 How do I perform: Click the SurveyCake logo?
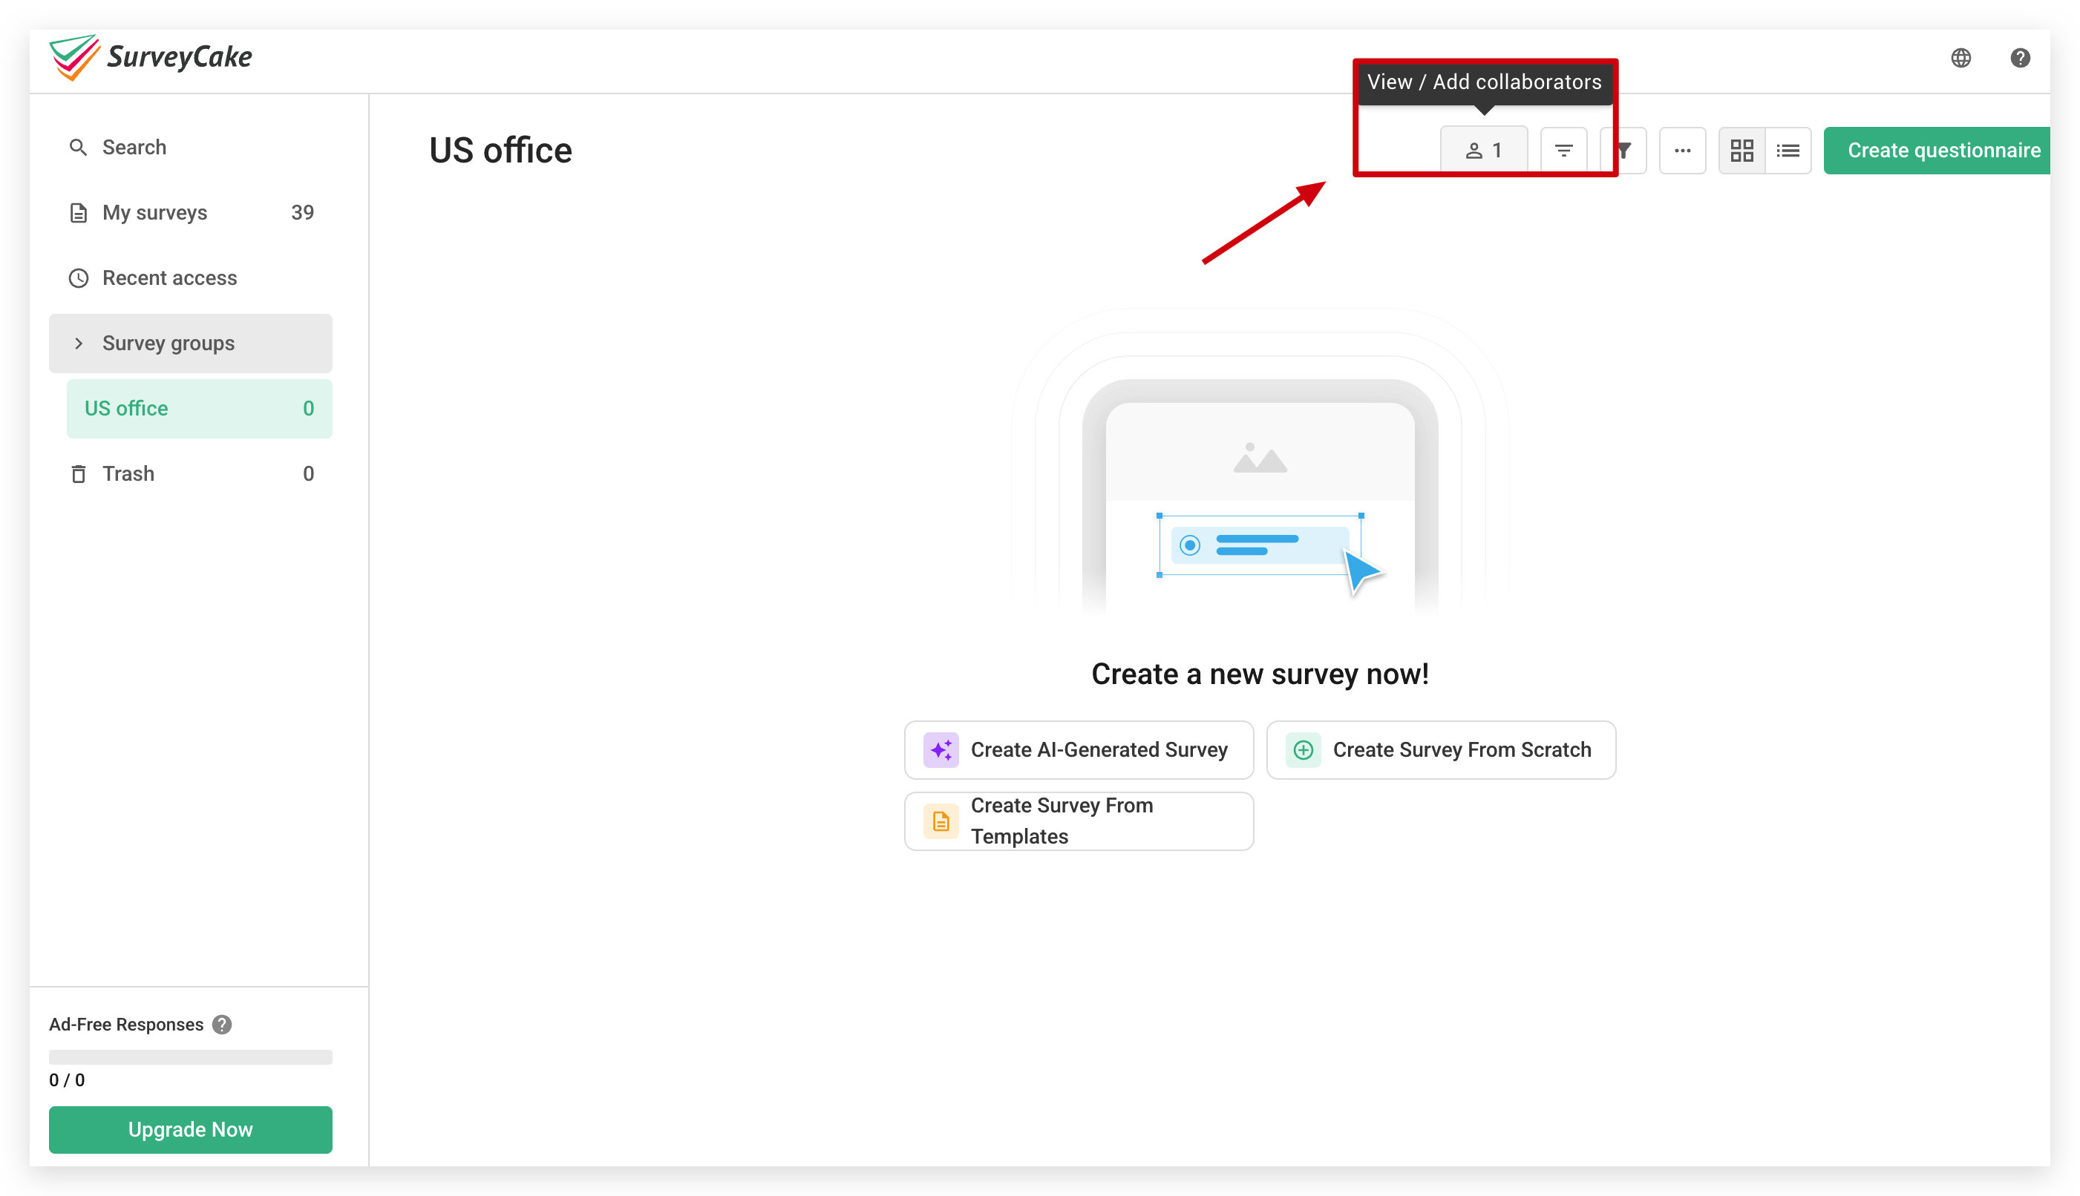point(151,56)
